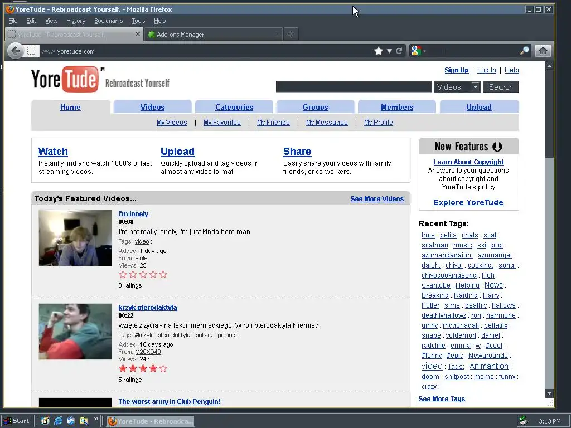The image size is (571, 428).
Task: Click the vertical scrollbar thumb
Action: coord(549,114)
